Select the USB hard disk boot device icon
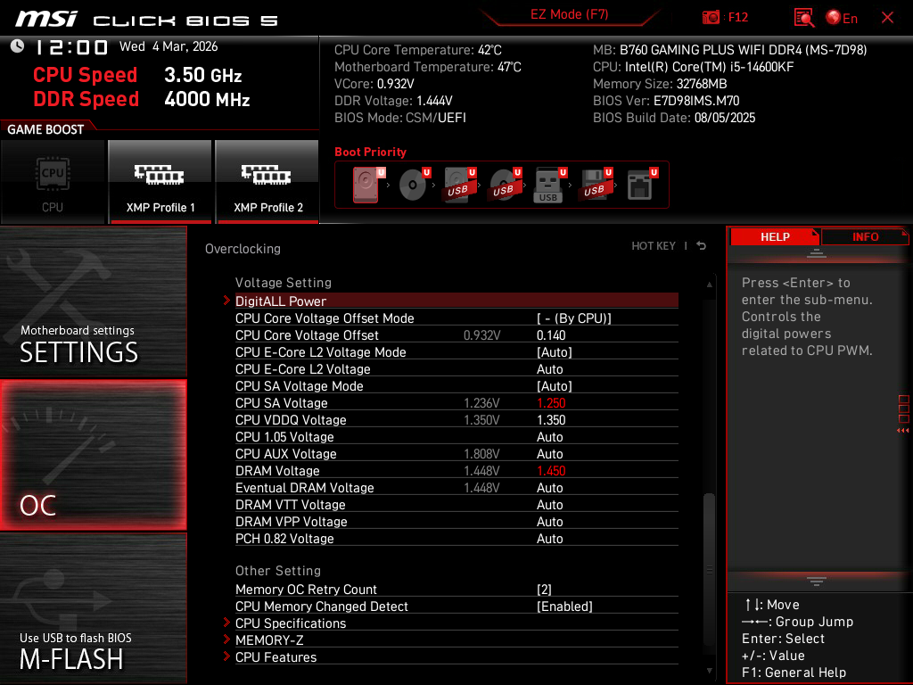Screen dimensions: 913x685 (x=460, y=185)
